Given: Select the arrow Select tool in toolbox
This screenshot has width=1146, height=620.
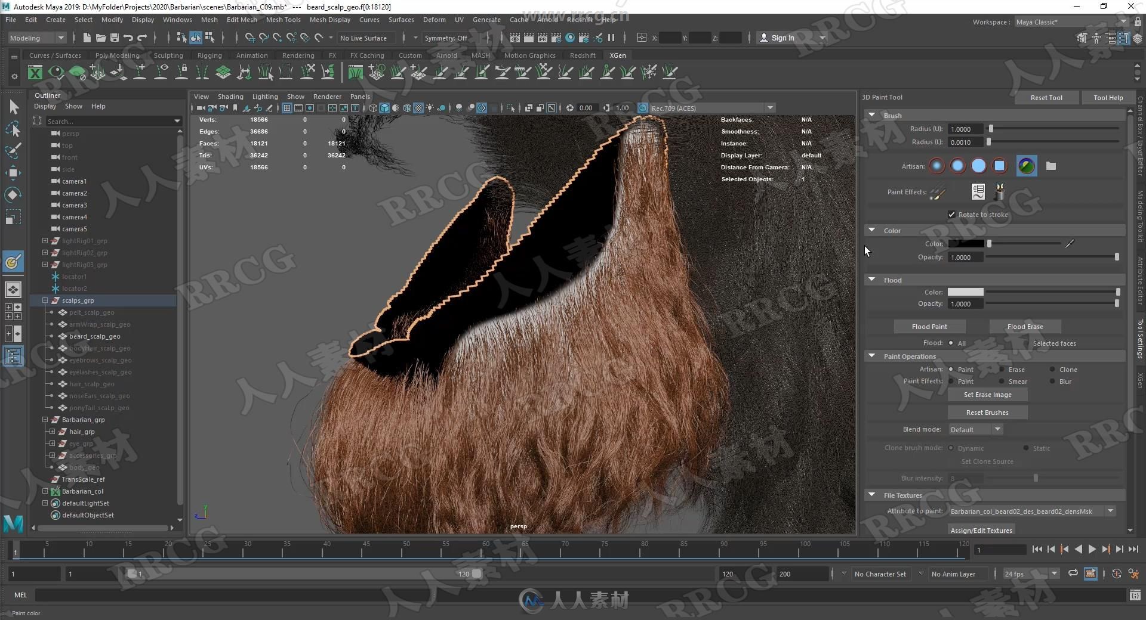Looking at the screenshot, I should point(14,107).
